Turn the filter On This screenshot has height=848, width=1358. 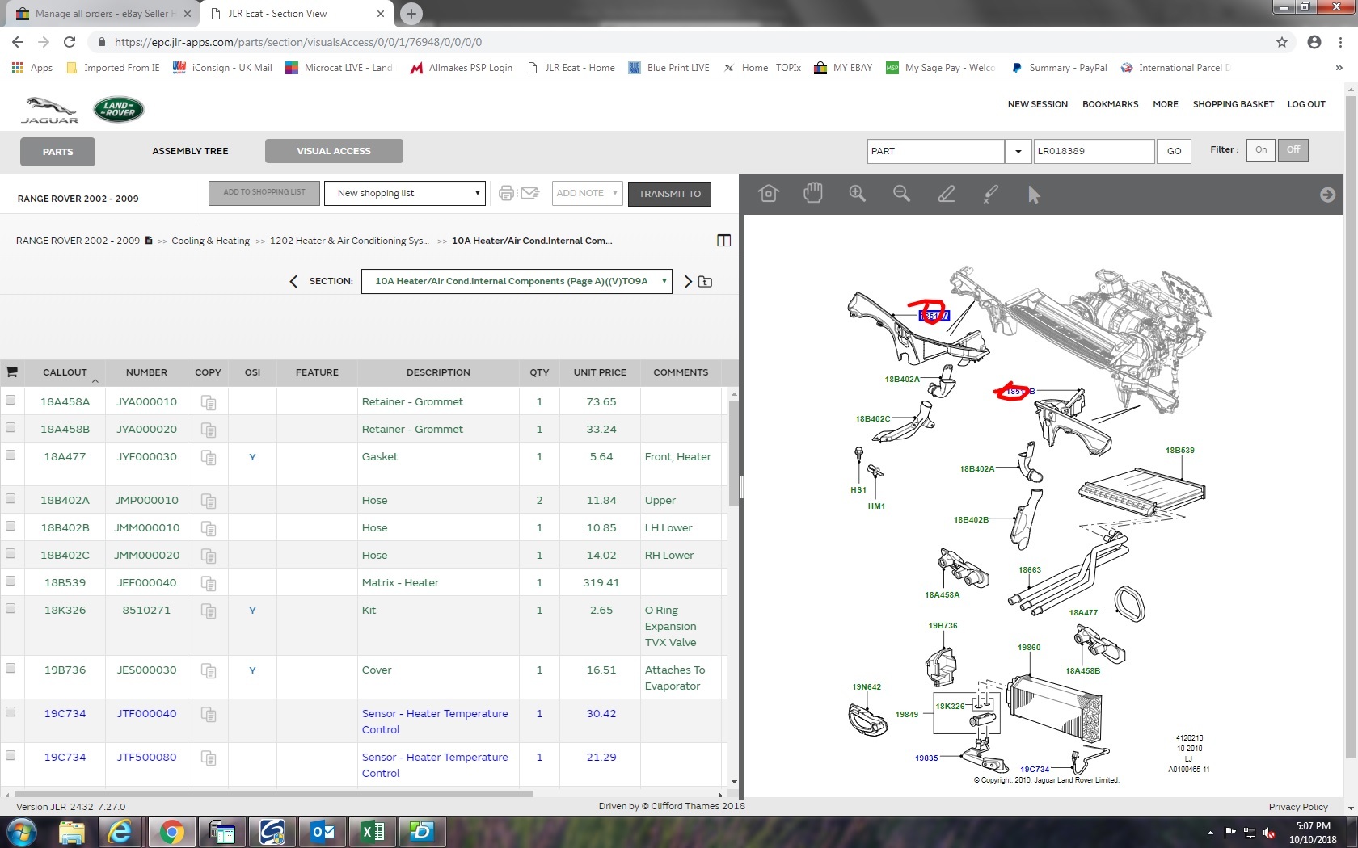pyautogui.click(x=1261, y=150)
